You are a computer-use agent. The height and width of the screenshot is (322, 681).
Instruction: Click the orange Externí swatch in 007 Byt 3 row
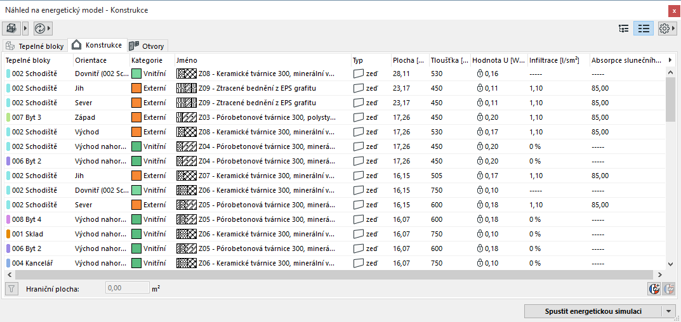pos(136,117)
